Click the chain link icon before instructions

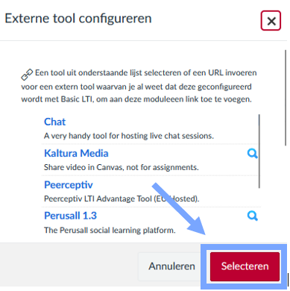coord(27,75)
